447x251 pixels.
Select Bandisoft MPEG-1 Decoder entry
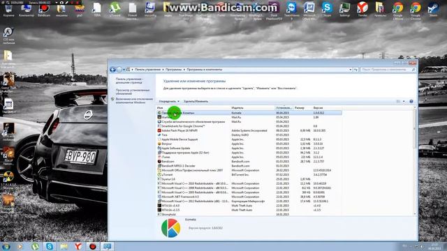[x=249, y=166]
